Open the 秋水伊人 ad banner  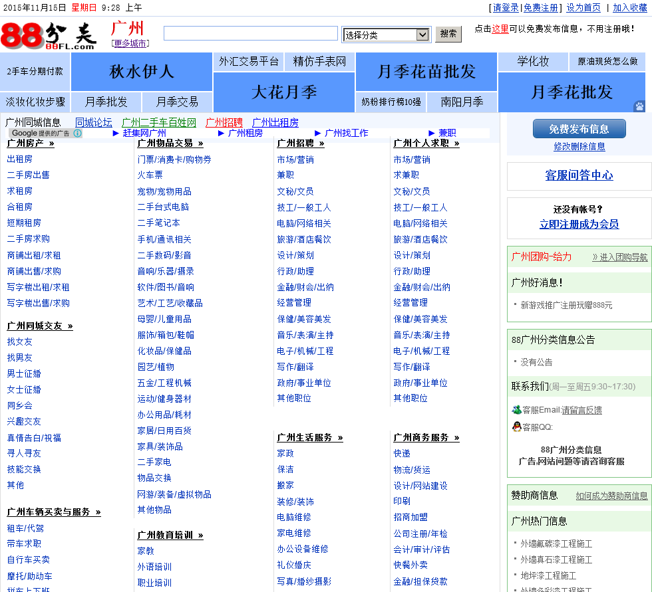(x=141, y=71)
